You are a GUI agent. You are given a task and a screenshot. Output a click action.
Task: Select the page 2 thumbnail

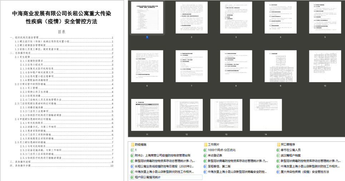tap(191, 17)
